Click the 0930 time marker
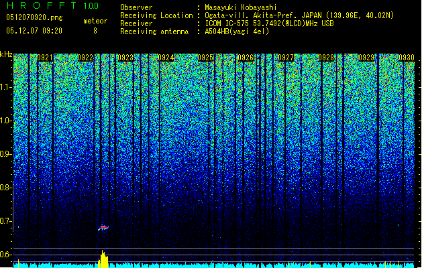This screenshot has width=422, height=268. (407, 58)
